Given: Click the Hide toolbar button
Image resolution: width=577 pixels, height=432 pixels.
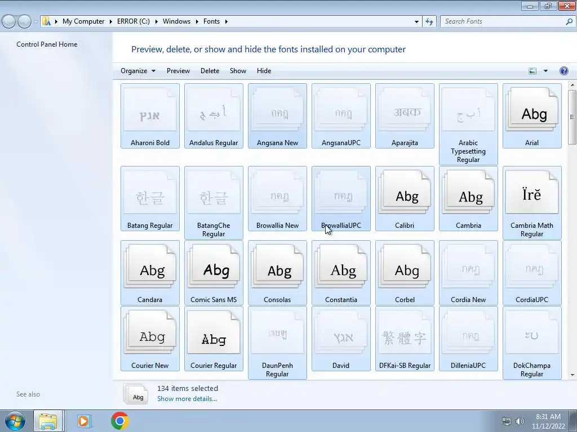Looking at the screenshot, I should [264, 71].
